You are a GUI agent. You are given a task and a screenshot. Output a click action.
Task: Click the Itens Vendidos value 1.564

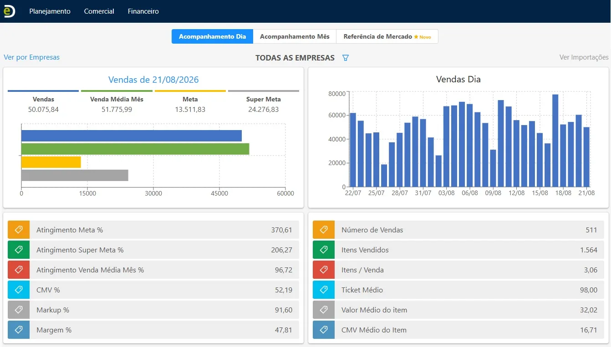(589, 250)
